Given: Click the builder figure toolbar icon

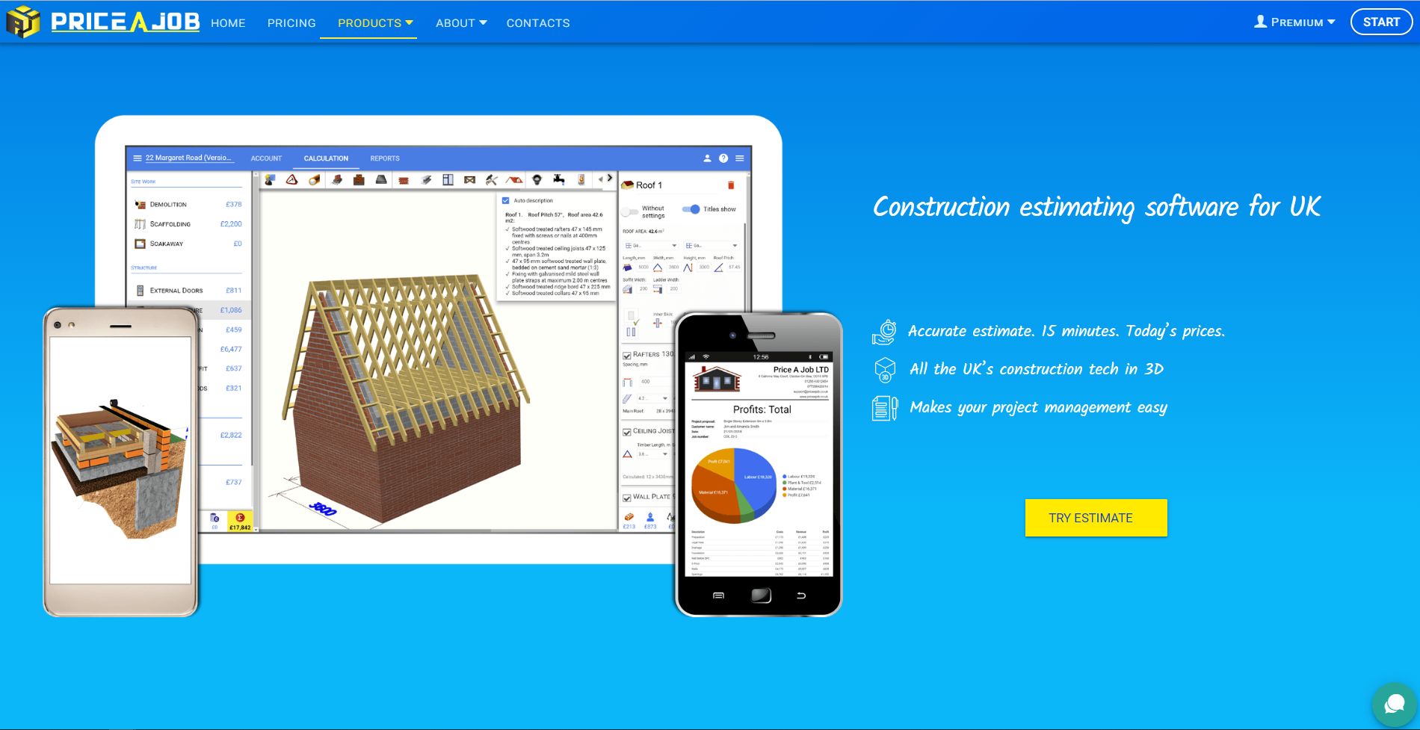Looking at the screenshot, I should pyautogui.click(x=270, y=179).
